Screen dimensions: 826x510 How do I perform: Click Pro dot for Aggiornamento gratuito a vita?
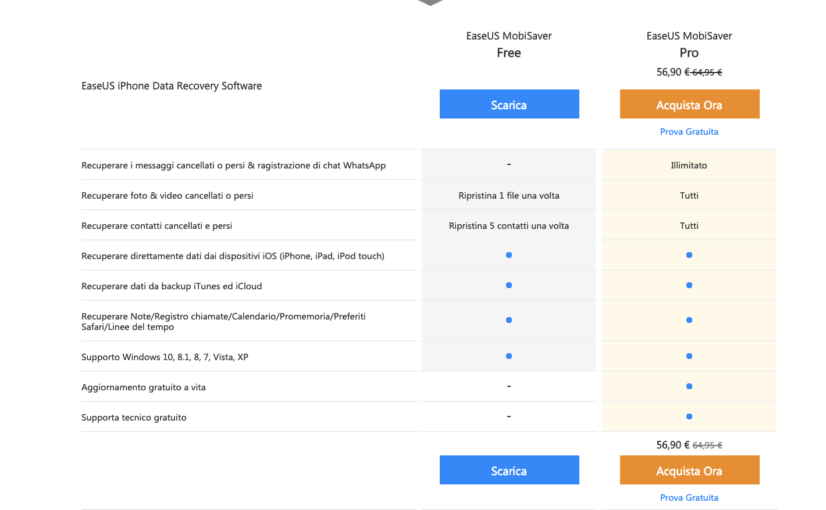coord(689,386)
